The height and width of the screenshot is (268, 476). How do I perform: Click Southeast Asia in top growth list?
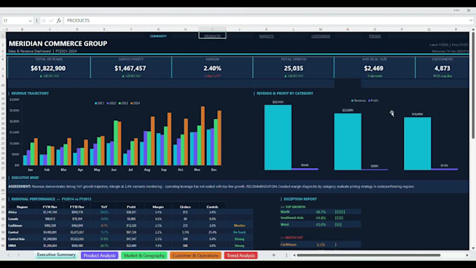pos(292,218)
